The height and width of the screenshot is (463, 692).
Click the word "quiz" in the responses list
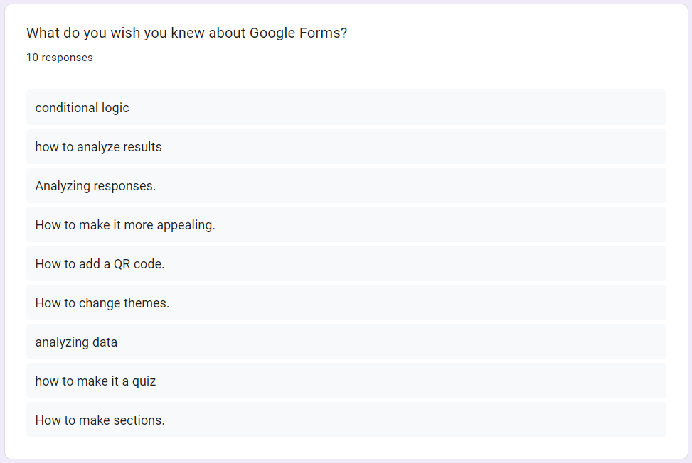144,381
